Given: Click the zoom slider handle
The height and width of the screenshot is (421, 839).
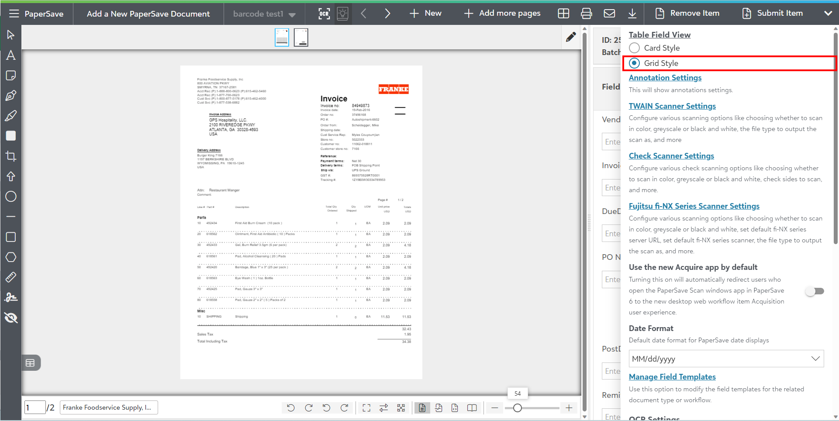Looking at the screenshot, I should tap(518, 408).
